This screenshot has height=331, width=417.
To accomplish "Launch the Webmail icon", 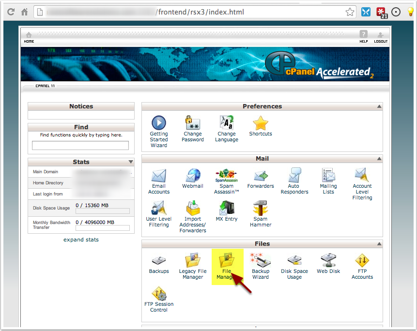I will [x=193, y=176].
